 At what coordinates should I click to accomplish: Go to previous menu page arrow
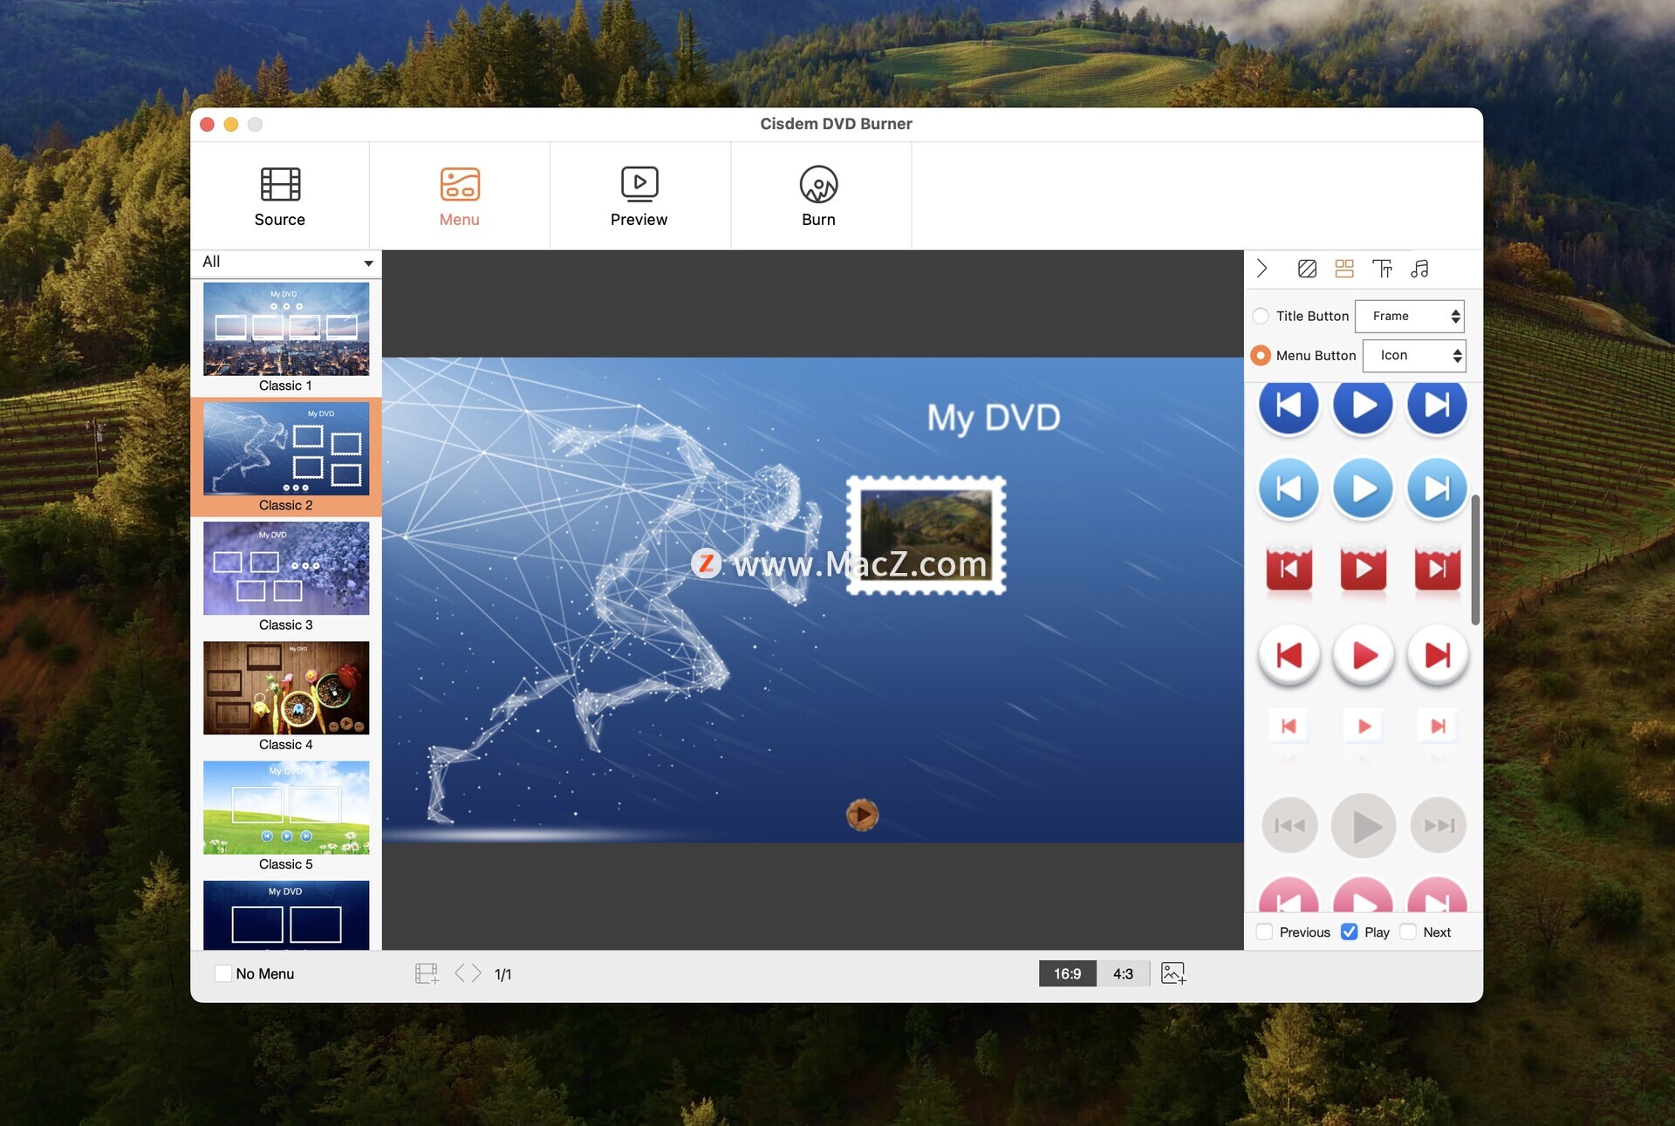coord(460,972)
